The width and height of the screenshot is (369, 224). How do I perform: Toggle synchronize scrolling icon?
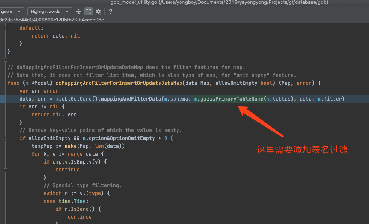coord(88,11)
